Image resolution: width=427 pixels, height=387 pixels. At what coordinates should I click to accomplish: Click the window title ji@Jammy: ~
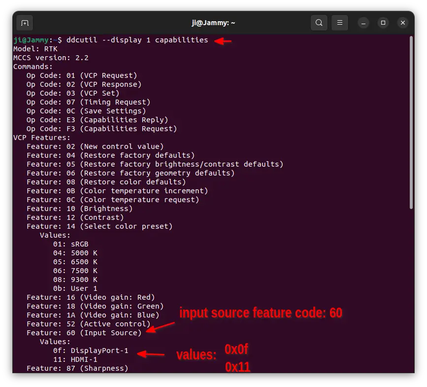pyautogui.click(x=213, y=23)
